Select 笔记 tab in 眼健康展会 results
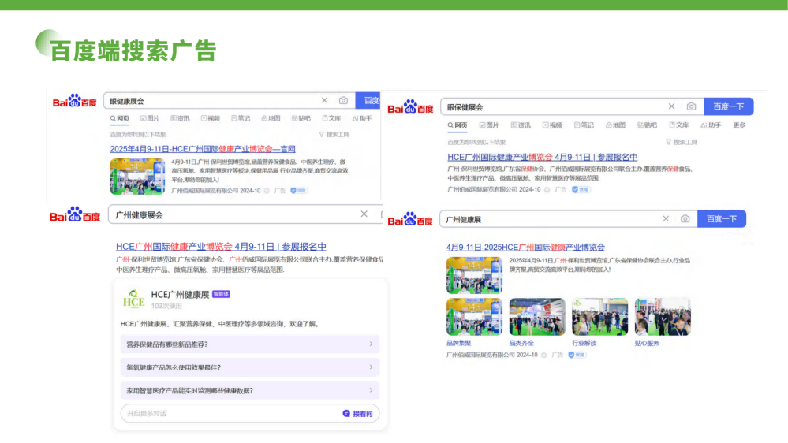The image size is (788, 443). point(241,118)
